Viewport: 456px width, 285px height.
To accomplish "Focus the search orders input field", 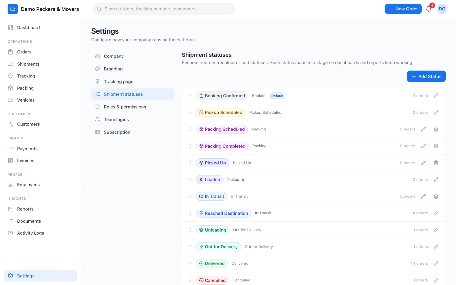I will point(164,9).
